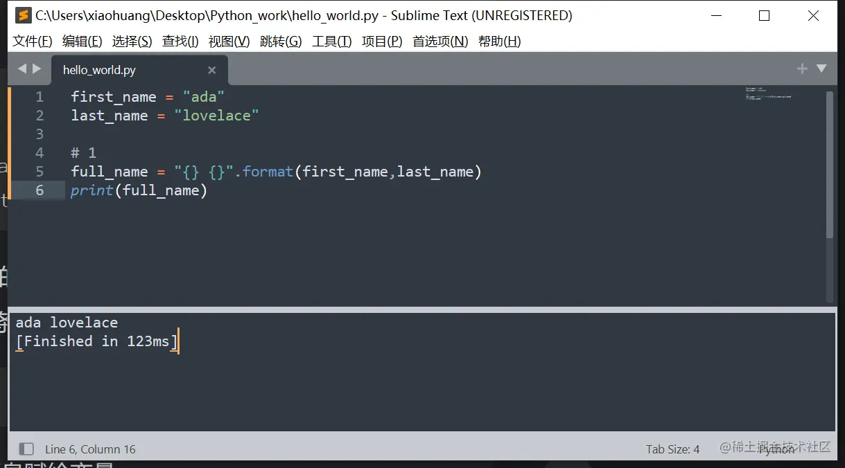The height and width of the screenshot is (468, 845).
Task: Open the 视图(V) menu
Action: tap(229, 42)
